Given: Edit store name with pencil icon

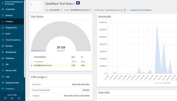Looking at the screenshot, I should [74, 4].
